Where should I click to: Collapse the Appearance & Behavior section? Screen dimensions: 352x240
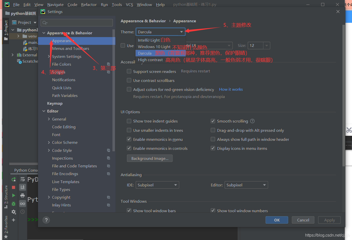pyautogui.click(x=44, y=33)
